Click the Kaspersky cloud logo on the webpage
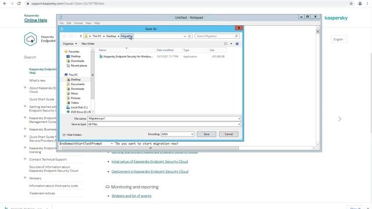372x209 pixels. (x=30, y=39)
